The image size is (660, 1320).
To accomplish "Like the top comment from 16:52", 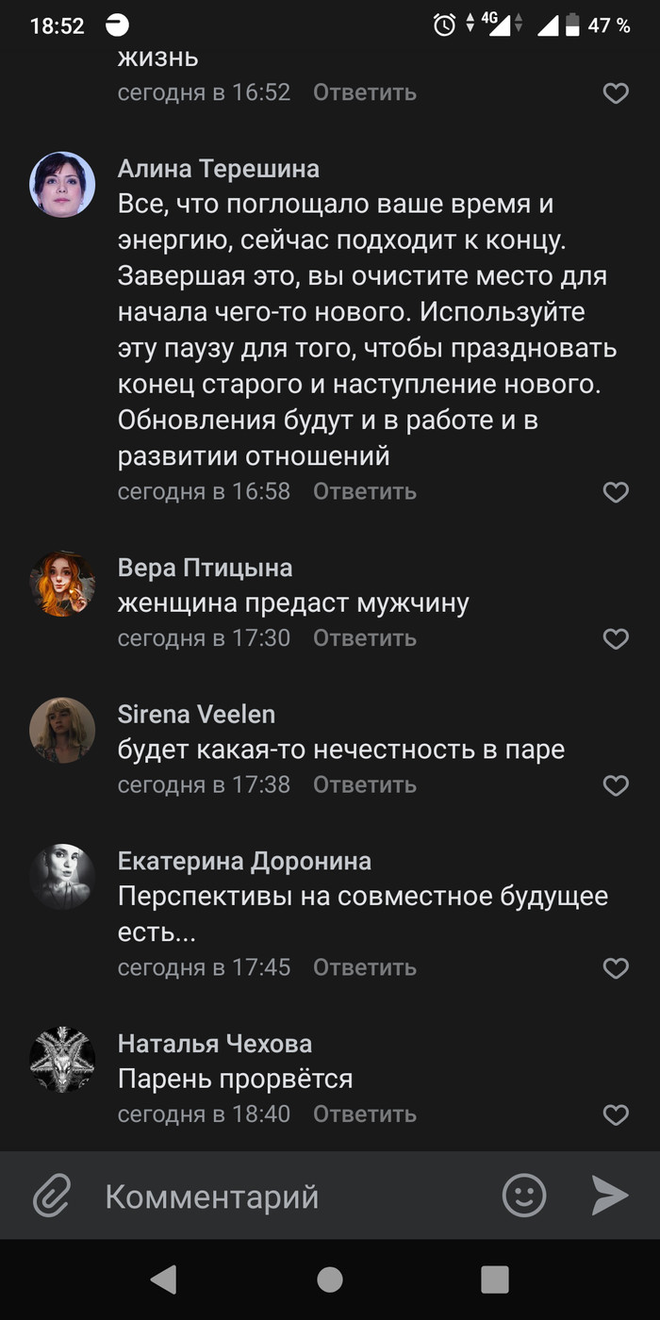I will 616,93.
